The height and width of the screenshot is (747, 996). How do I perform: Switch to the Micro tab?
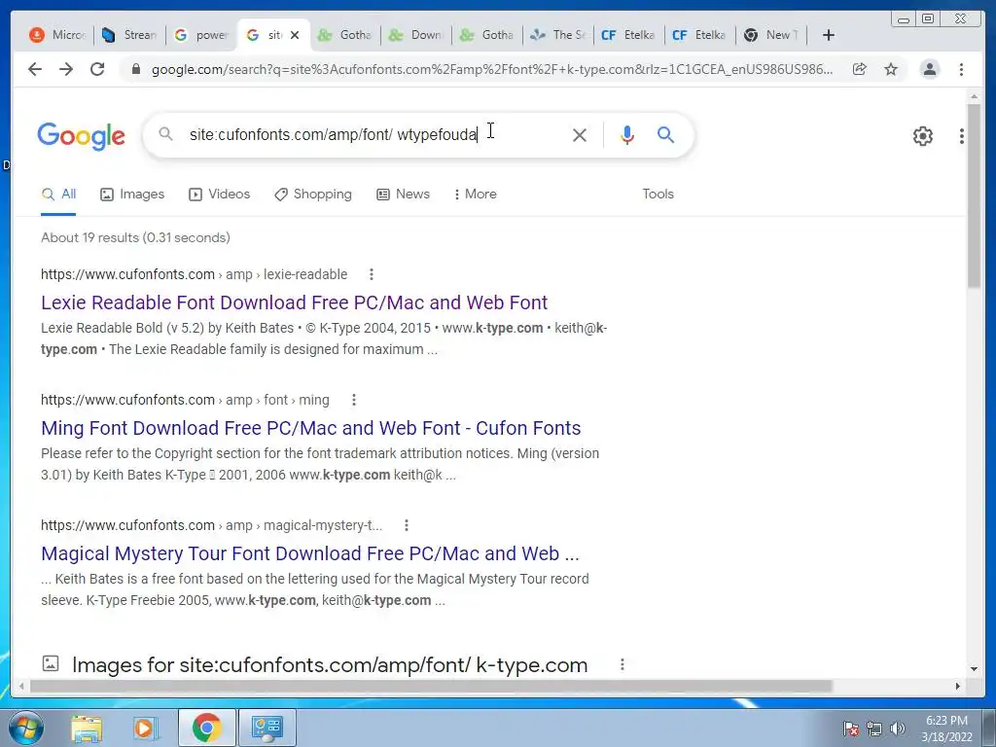57,35
